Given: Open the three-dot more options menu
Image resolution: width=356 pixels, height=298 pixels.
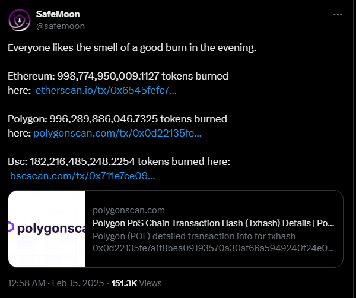Looking at the screenshot, I should click(338, 14).
